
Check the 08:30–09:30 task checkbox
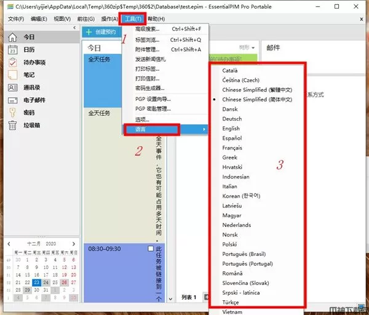(151, 249)
